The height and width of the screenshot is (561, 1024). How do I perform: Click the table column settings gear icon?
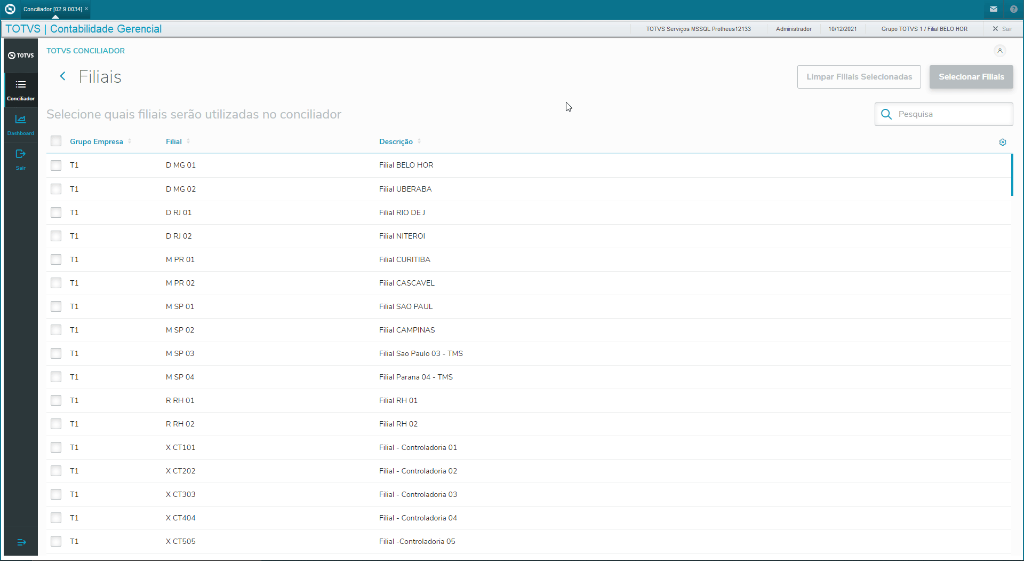1003,142
